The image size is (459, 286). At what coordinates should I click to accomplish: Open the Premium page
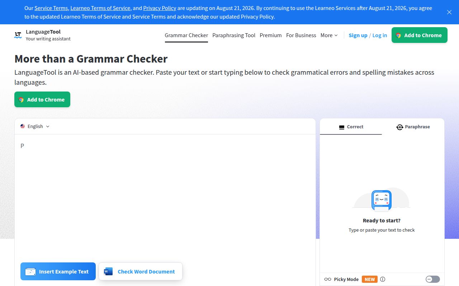click(271, 35)
